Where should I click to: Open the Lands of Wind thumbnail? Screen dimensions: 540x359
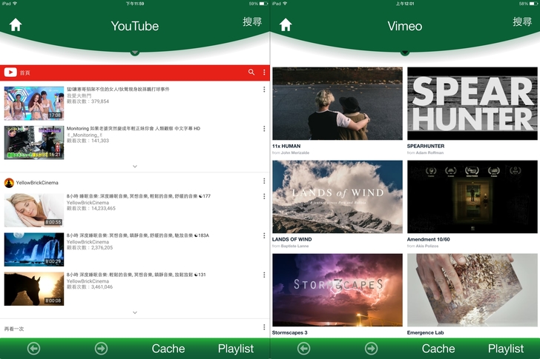tap(337, 197)
